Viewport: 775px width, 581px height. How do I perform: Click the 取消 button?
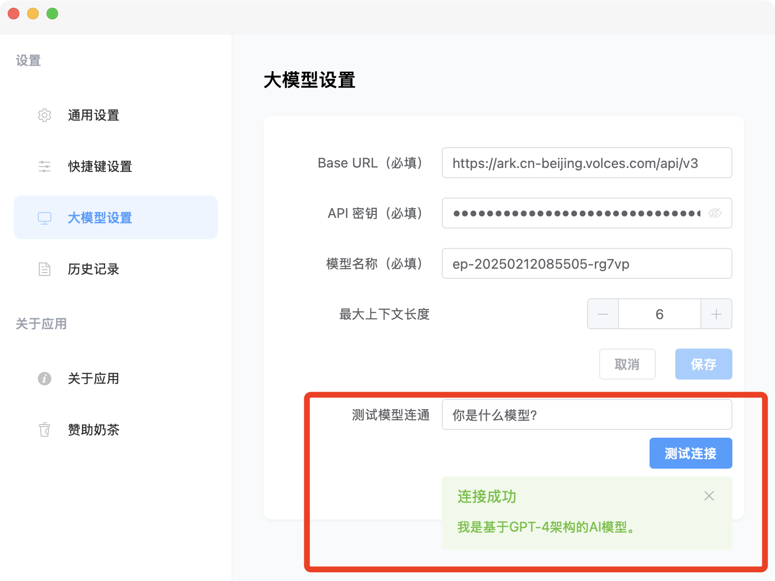pos(627,364)
